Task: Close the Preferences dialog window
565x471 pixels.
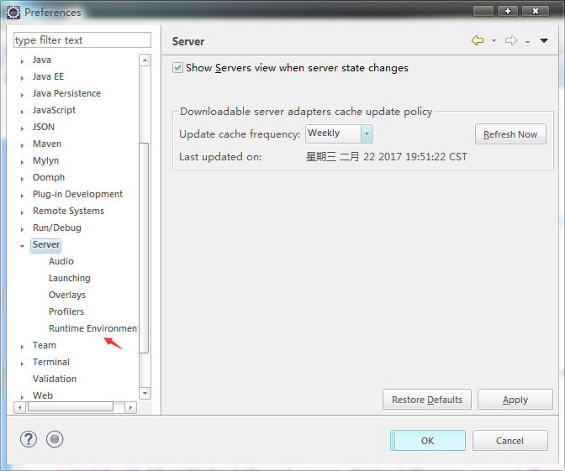Action: pyautogui.click(x=536, y=11)
